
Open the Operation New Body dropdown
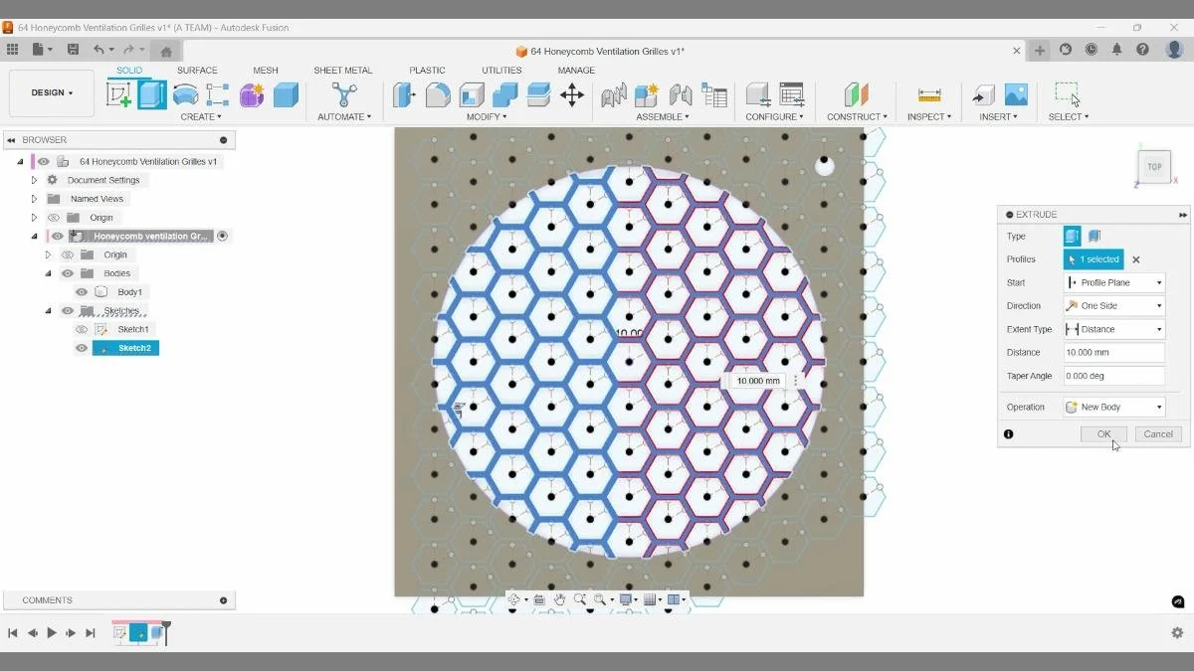1113,408
